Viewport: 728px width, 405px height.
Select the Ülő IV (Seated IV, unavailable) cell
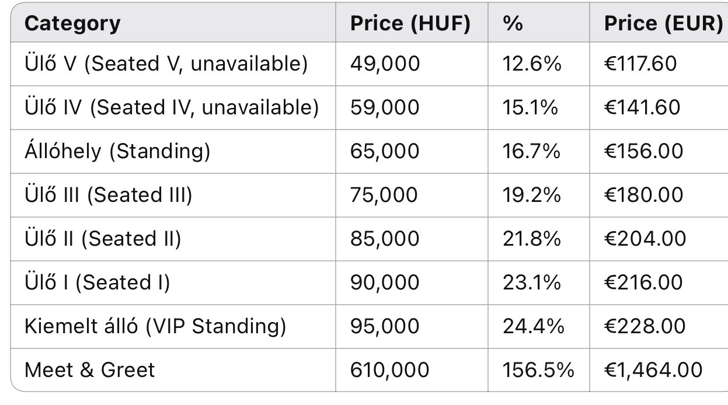172,107
